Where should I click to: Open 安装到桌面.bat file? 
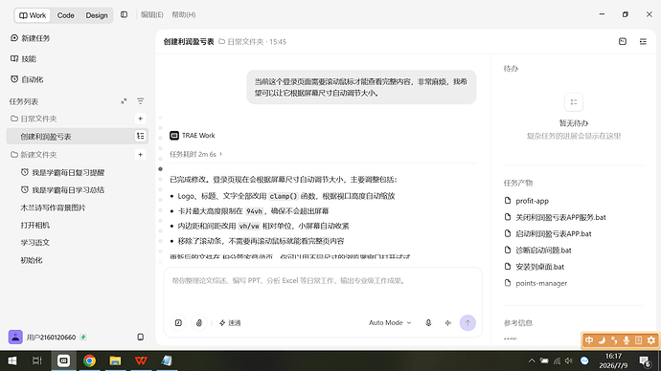click(x=535, y=267)
